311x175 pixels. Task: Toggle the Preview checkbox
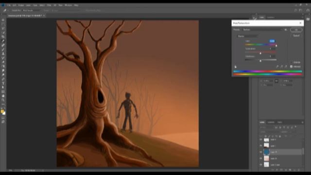pos(292,67)
